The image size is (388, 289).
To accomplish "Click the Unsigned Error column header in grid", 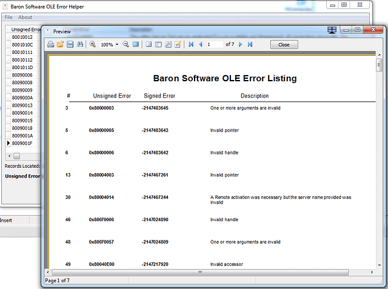I will pos(25,29).
